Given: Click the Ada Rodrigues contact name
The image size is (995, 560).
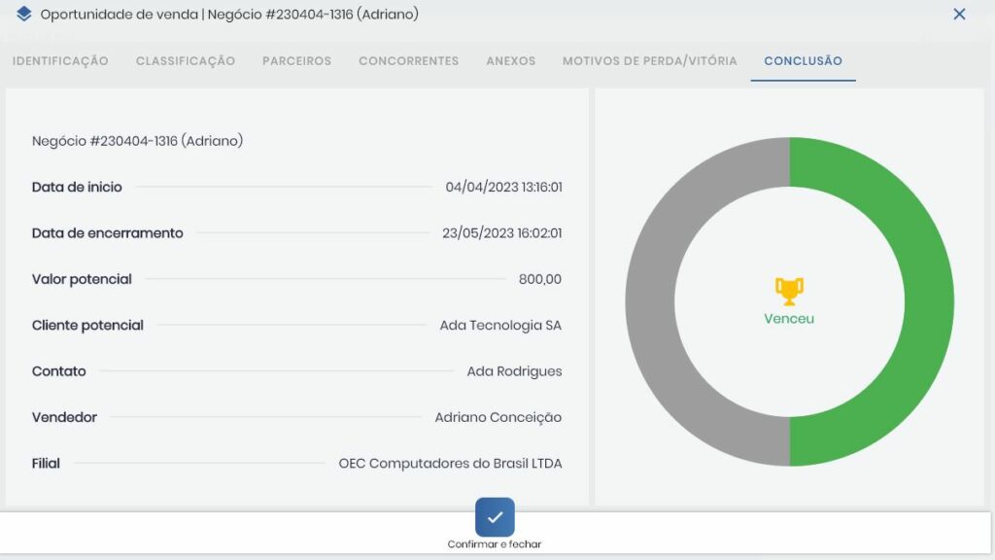Looking at the screenshot, I should pos(514,371).
